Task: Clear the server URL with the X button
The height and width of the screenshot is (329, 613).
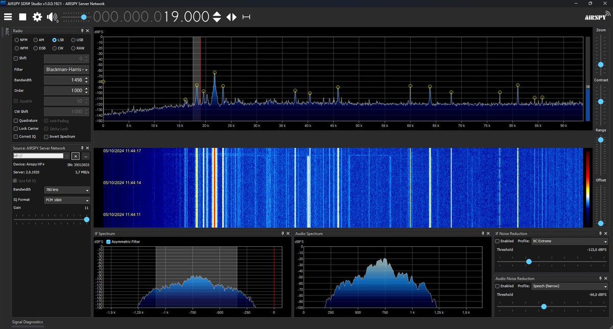Action: pos(76,157)
